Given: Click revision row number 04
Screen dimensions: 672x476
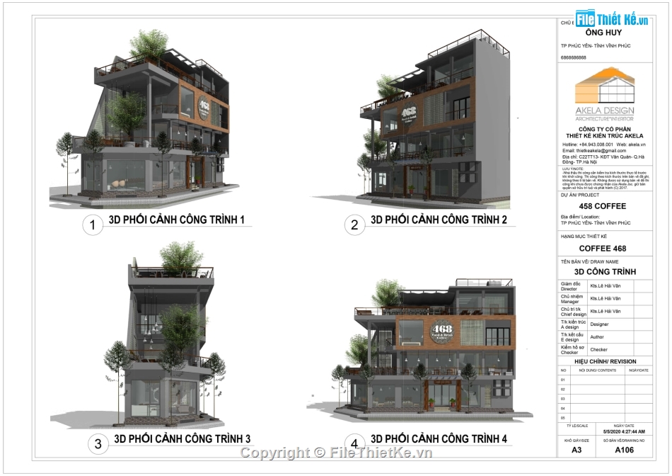Looking at the screenshot, I should coord(563,408).
